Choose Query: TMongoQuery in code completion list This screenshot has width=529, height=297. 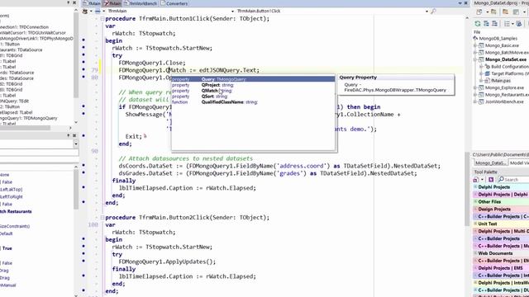253,79
